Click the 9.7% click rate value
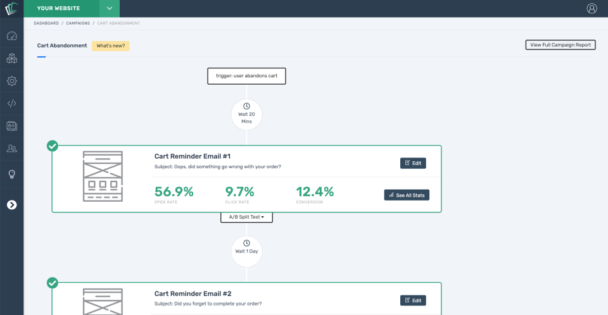Viewport: 608px width, 315px height. pos(239,192)
